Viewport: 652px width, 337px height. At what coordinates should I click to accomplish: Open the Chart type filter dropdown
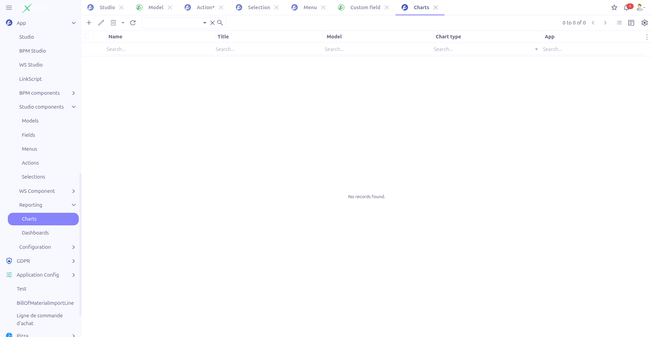[536, 49]
